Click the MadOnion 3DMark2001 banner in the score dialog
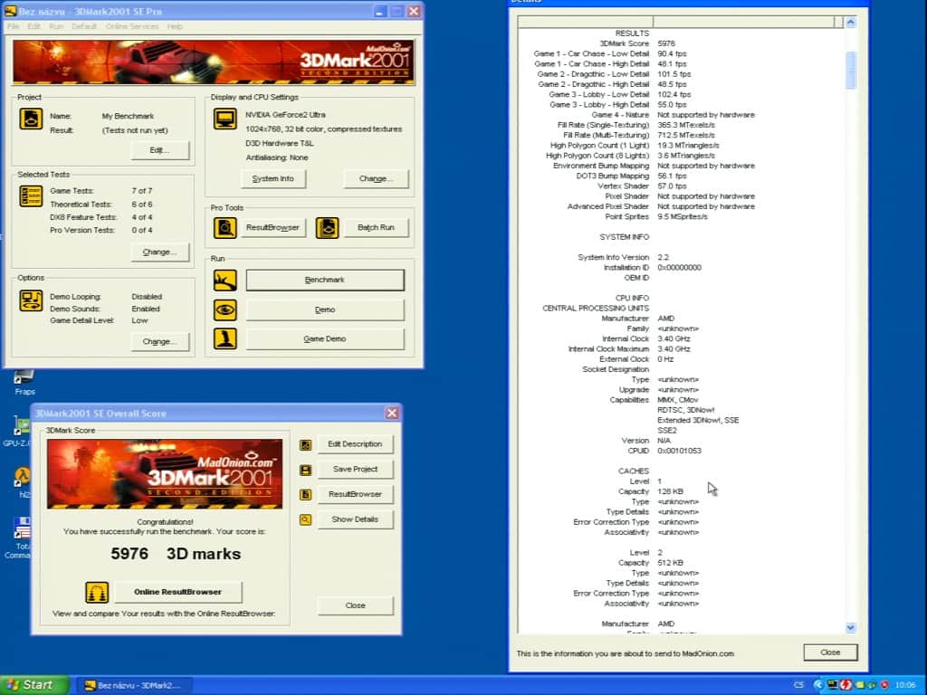The image size is (927, 695). (165, 474)
